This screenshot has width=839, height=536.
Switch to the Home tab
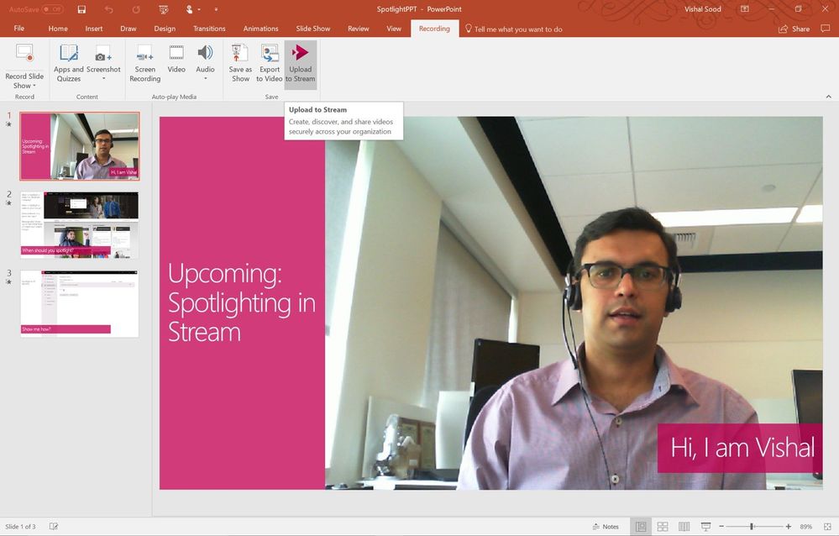tap(58, 29)
